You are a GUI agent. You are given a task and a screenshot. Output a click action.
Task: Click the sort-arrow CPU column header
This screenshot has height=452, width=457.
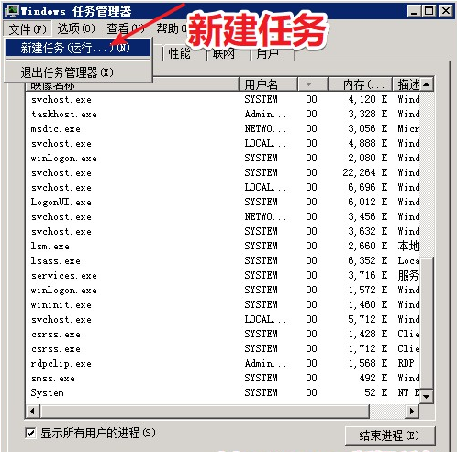313,84
